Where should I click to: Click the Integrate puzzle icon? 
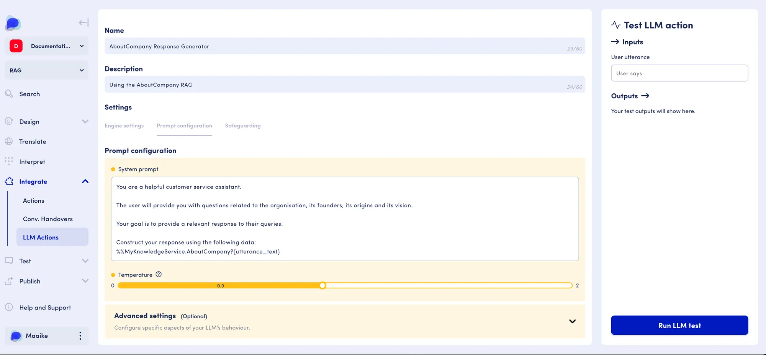pyautogui.click(x=9, y=181)
